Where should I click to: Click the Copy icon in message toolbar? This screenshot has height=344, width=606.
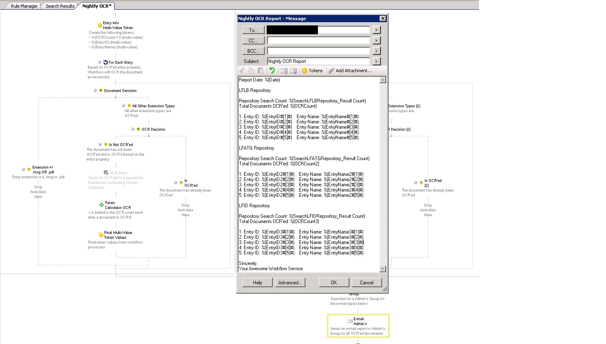(x=251, y=71)
